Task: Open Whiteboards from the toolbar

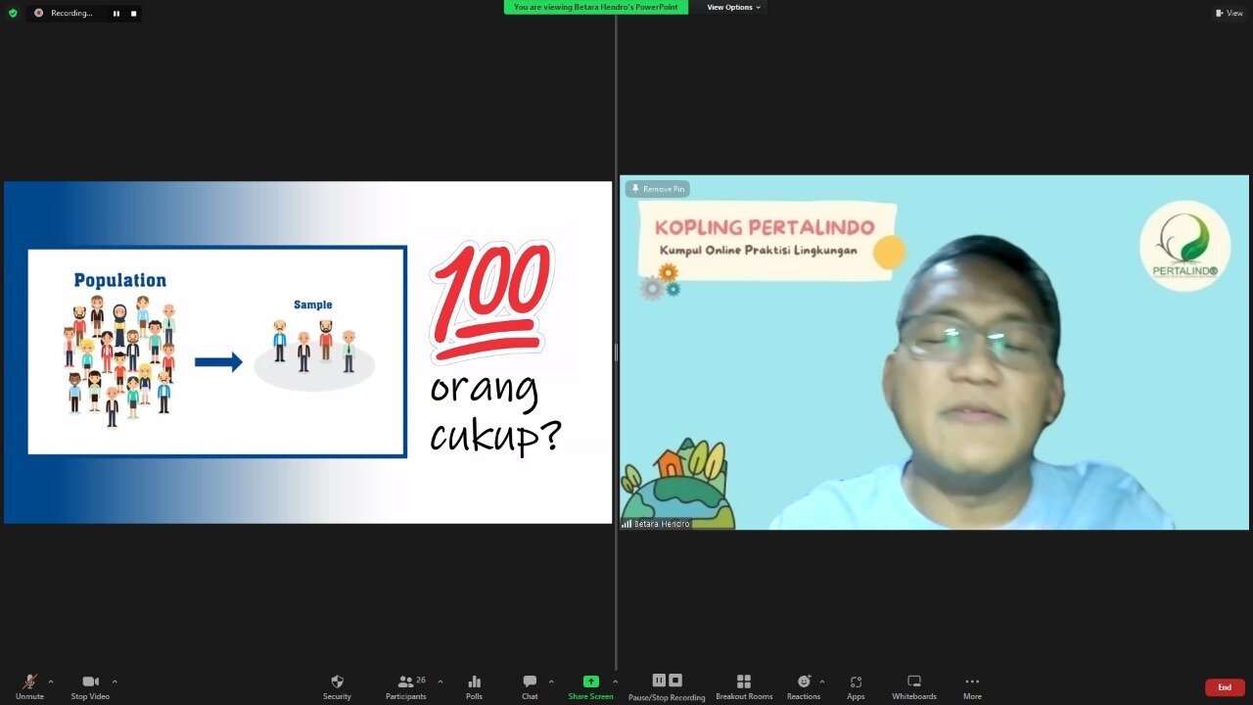Action: [x=913, y=682]
